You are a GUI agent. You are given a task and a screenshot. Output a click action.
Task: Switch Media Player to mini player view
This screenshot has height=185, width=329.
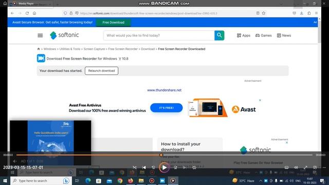315,168
